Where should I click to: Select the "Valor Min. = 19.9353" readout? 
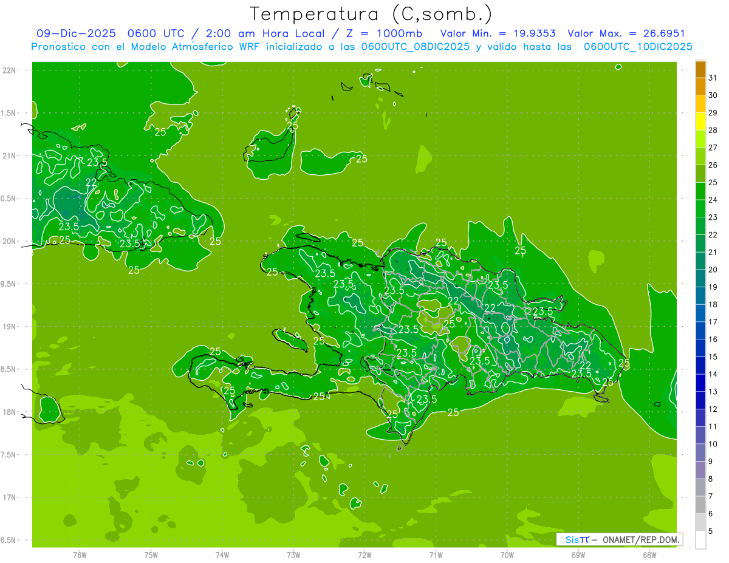[498, 33]
